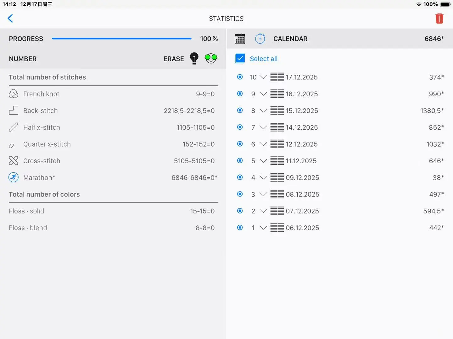Open the calendar grid icon
453x339 pixels.
click(x=240, y=39)
